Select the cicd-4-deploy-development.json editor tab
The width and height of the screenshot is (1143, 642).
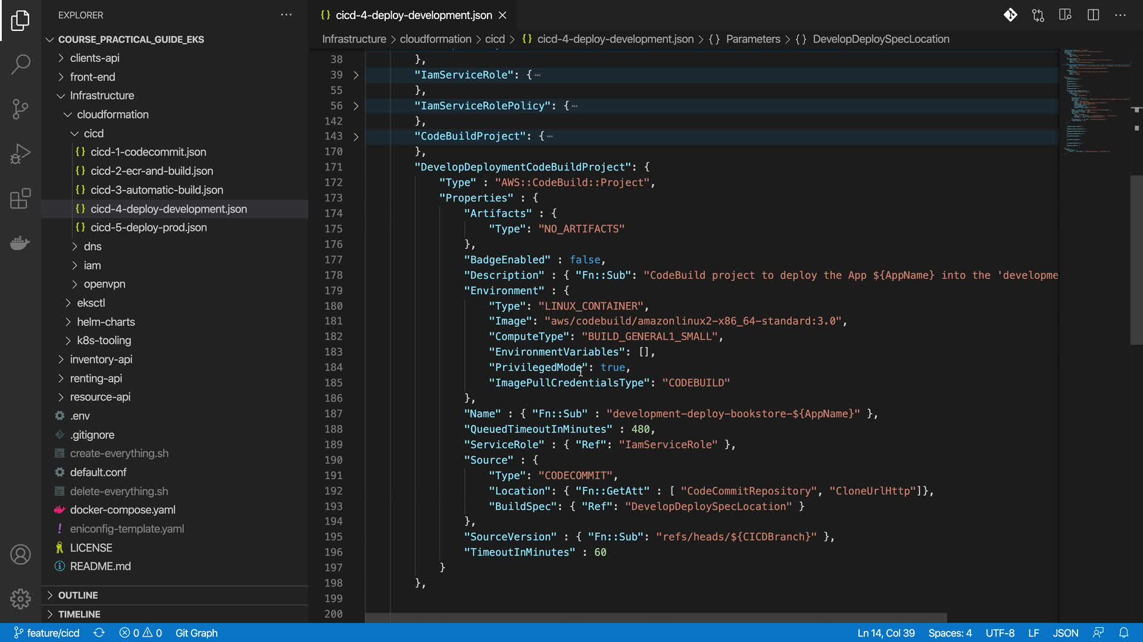pyautogui.click(x=413, y=15)
